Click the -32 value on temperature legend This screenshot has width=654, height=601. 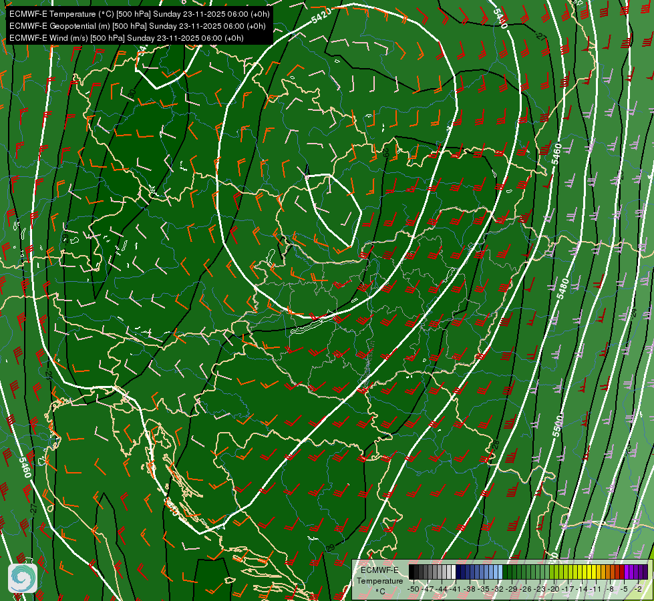[x=498, y=589]
